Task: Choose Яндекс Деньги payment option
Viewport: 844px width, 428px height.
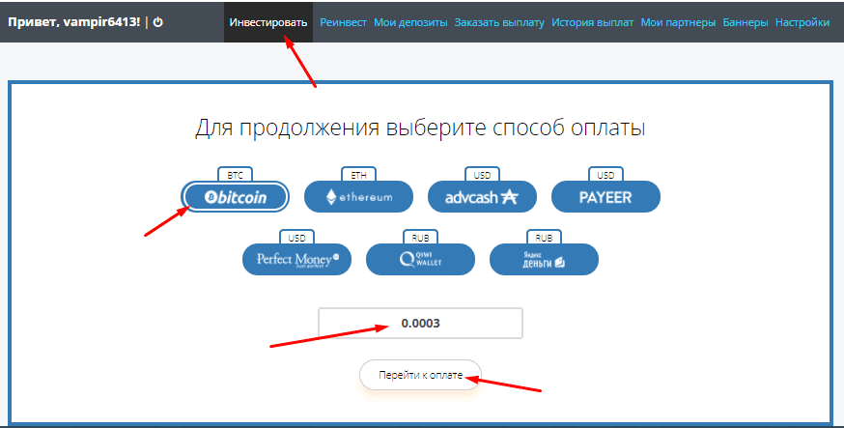Action: click(x=544, y=260)
